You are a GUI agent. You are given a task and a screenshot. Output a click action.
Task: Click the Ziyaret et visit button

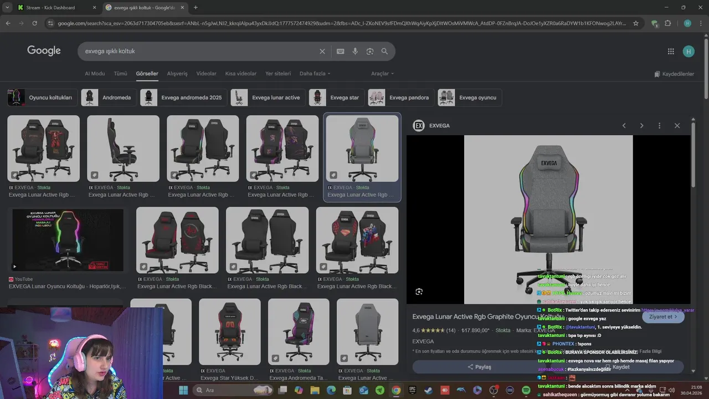[663, 317]
